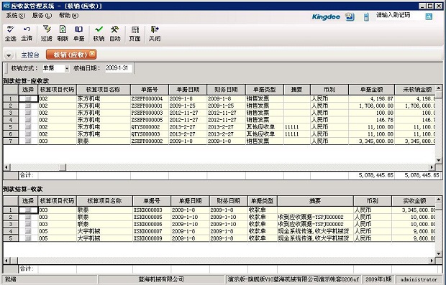Screen dimensions: 446x285
Task: Click the upper table 单据金额 column header
Action: pos(371,90)
